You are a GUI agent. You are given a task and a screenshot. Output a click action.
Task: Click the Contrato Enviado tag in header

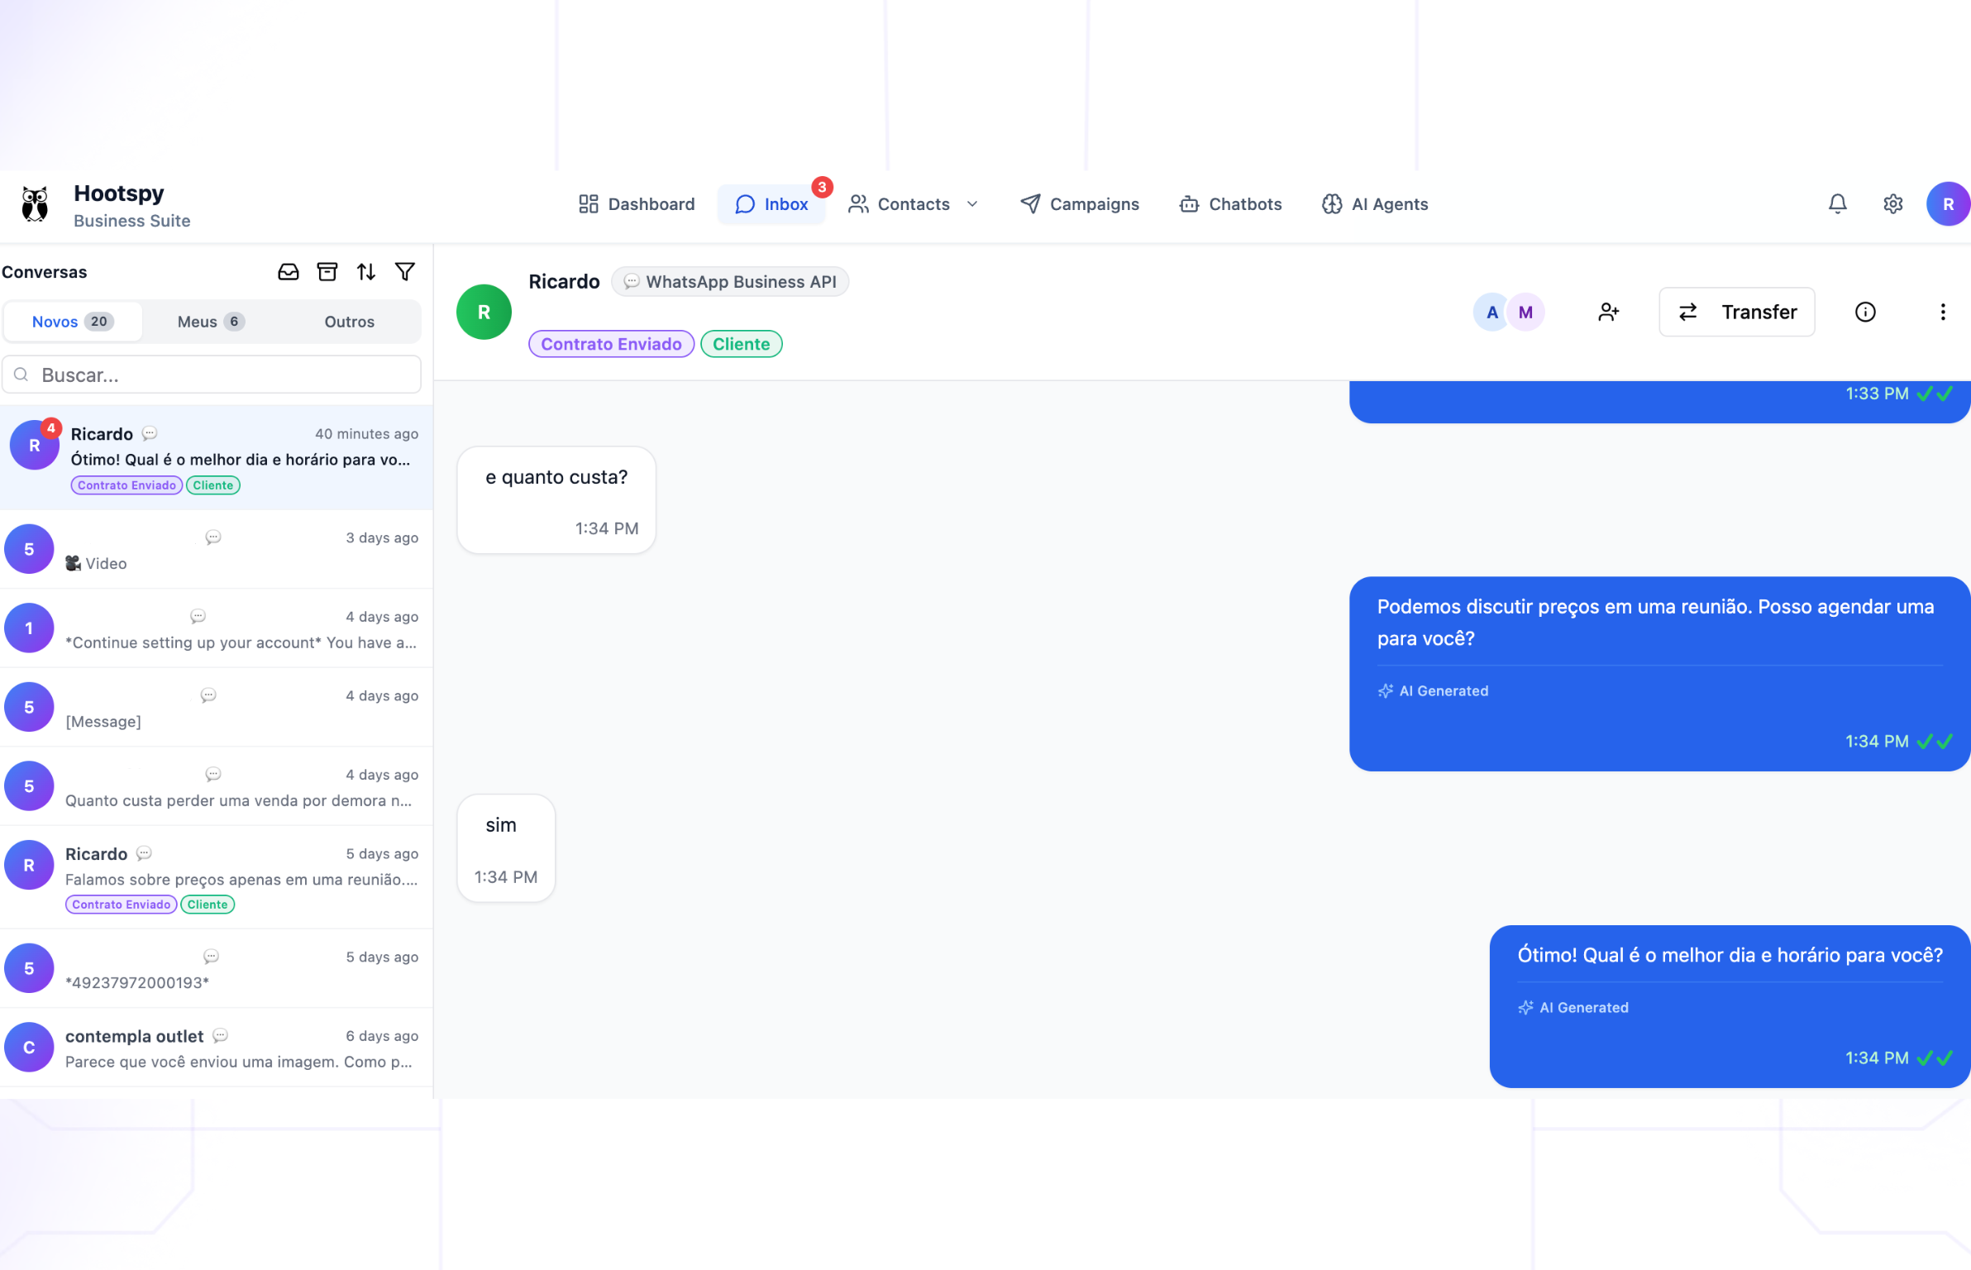click(611, 344)
